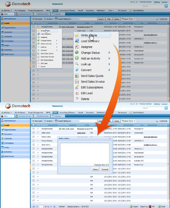Open the Add New dropdown in lower screenshot

coord(7,113)
